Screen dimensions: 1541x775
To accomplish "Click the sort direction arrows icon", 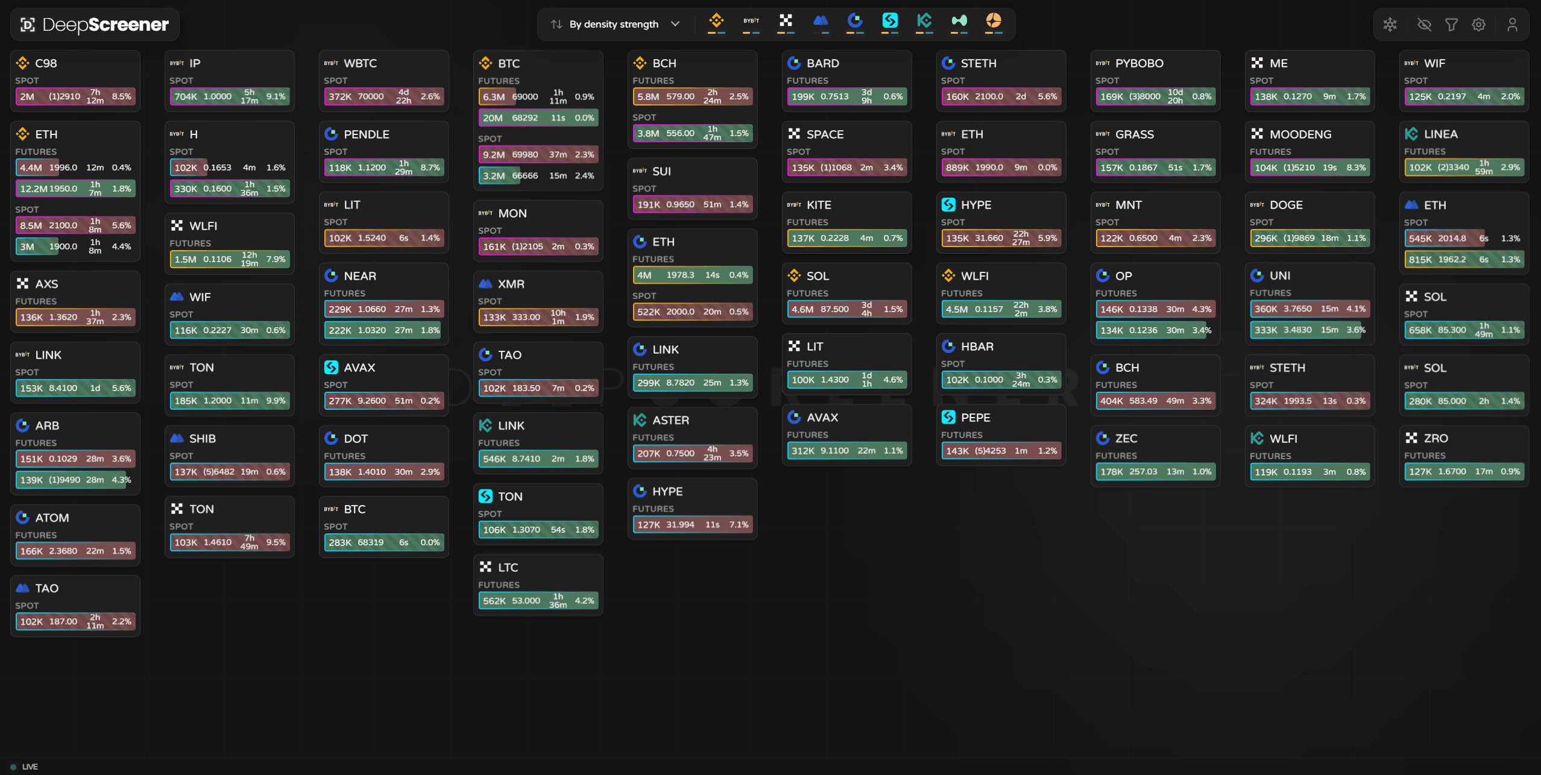I will pyautogui.click(x=558, y=24).
